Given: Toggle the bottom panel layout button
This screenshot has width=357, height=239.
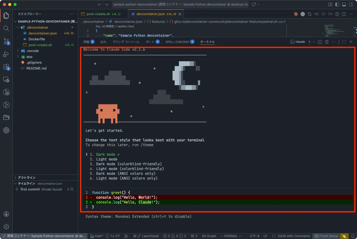Looking at the screenshot, I should coord(344,4).
